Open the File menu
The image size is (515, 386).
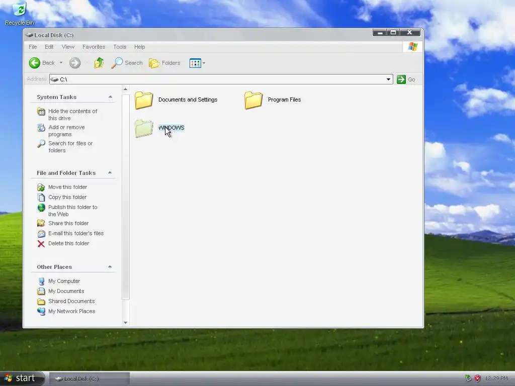click(33, 47)
